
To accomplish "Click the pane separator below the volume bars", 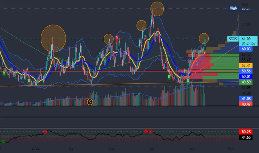I will 129,106.
